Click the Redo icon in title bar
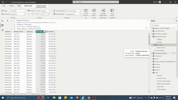The image size is (178, 100). 10,2
